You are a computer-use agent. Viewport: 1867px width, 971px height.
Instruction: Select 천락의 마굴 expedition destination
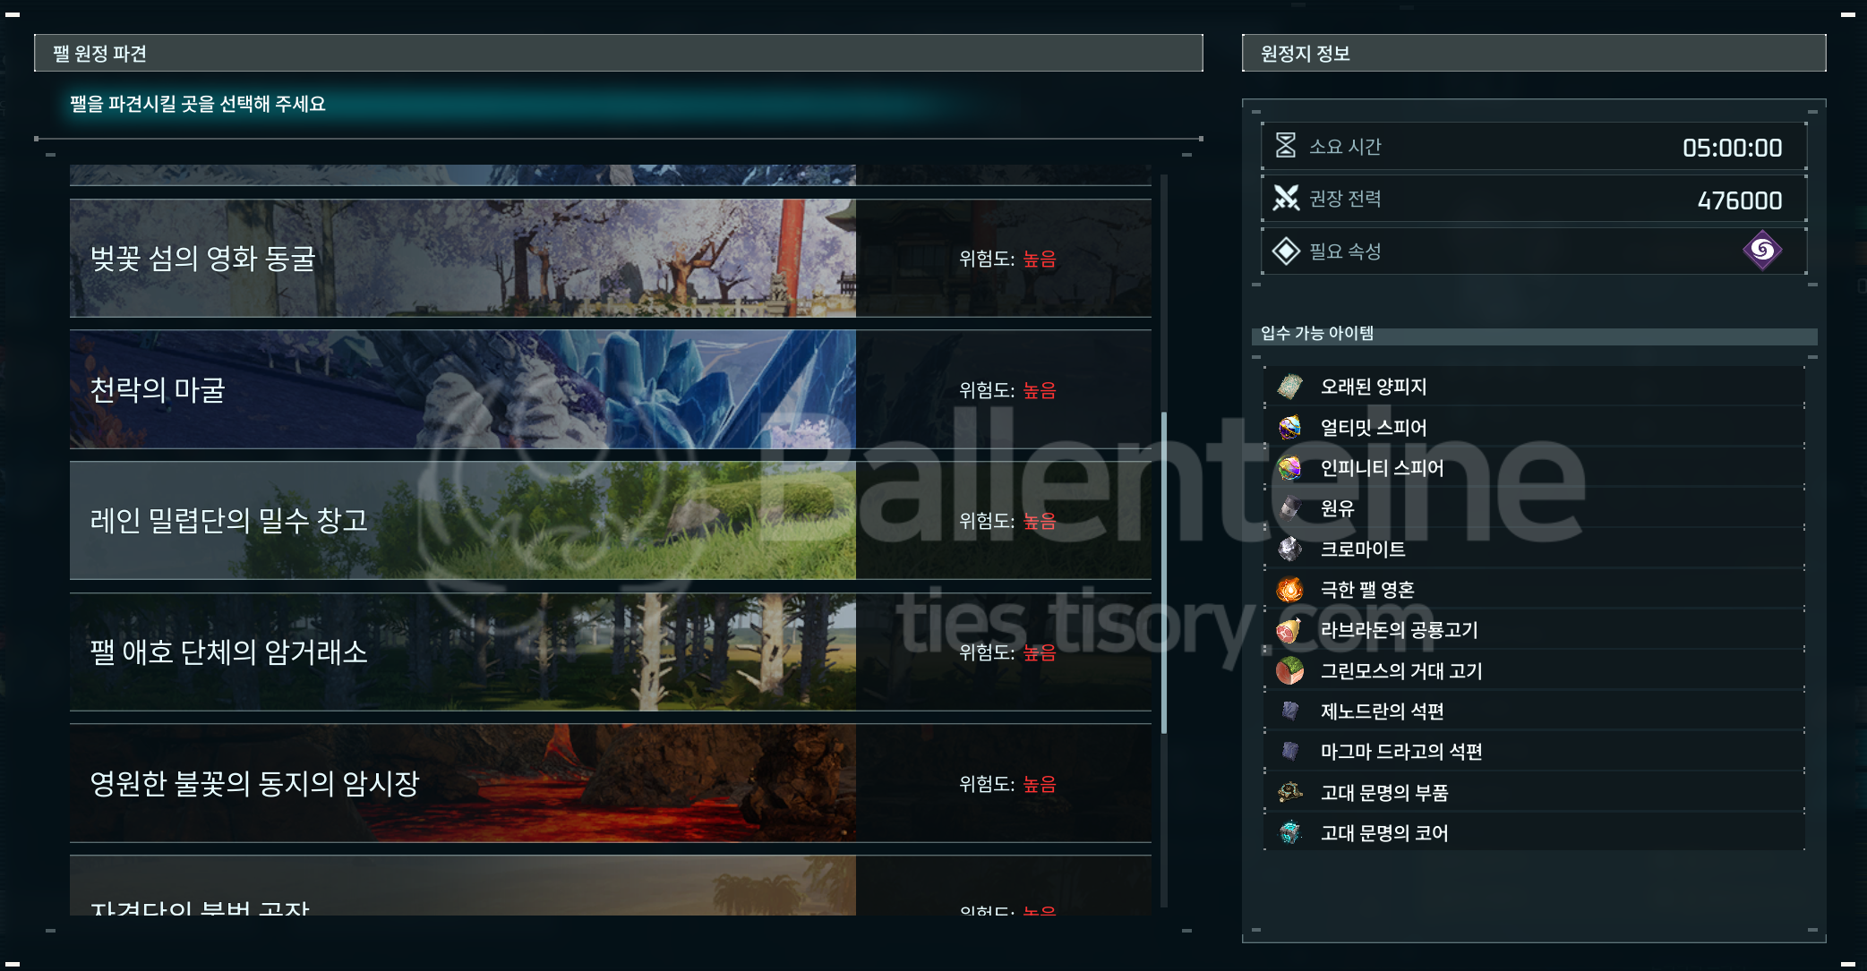(x=609, y=389)
